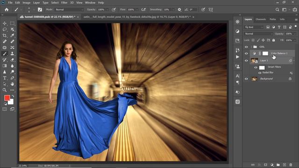Switch to the Paths tab
This screenshot has height=168, width=299.
point(273,19)
